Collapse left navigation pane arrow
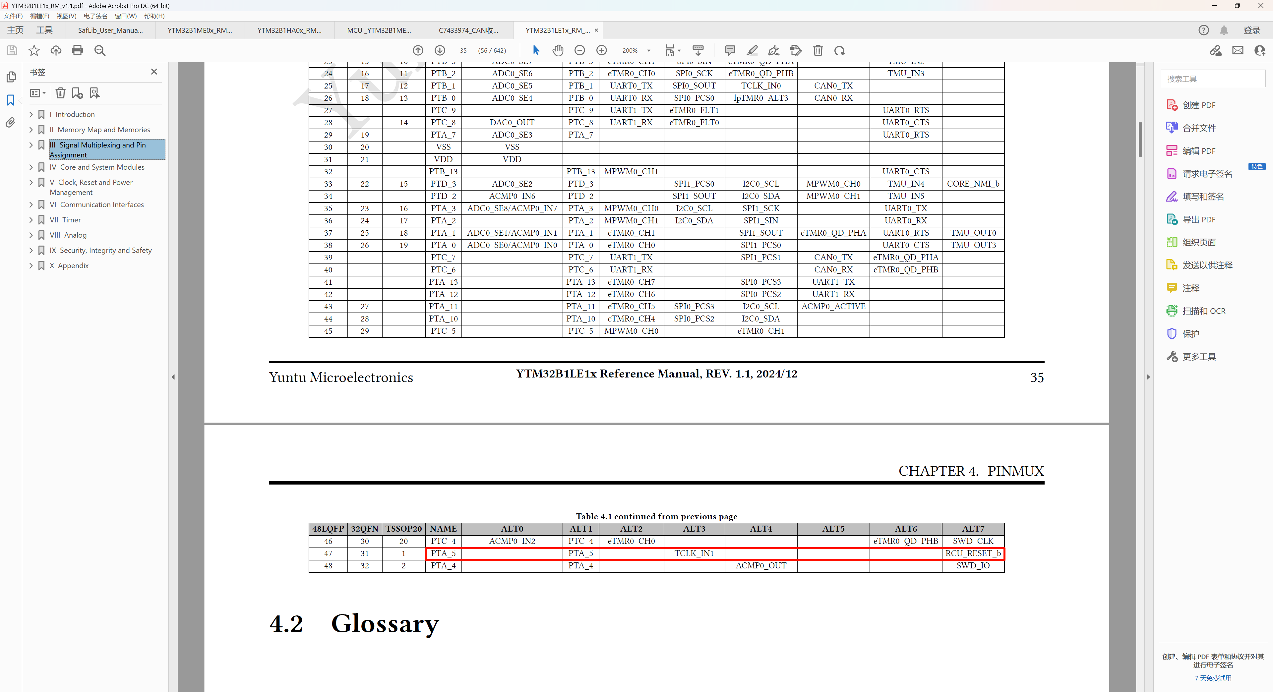This screenshot has width=1273, height=692. 173,377
